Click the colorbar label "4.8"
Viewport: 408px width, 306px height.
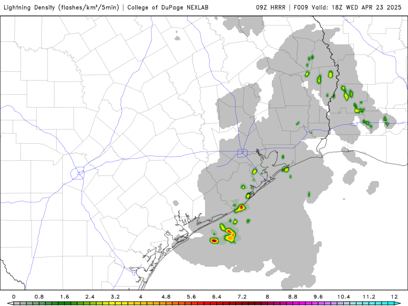tap(166, 297)
